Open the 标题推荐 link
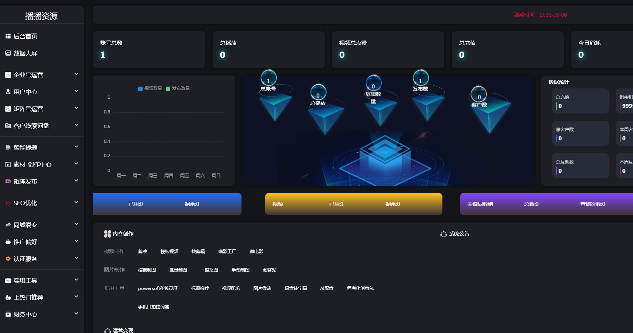The image size is (633, 333). point(200,288)
